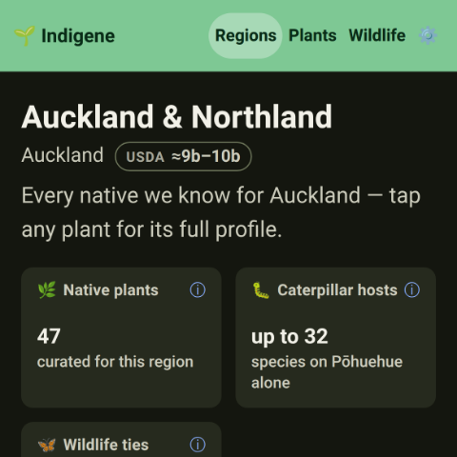Show info for Caterpillar hosts card
Image resolution: width=457 pixels, height=457 pixels.
[412, 290]
